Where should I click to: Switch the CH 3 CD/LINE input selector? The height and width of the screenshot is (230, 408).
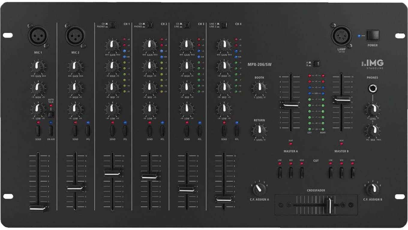tap(187, 25)
